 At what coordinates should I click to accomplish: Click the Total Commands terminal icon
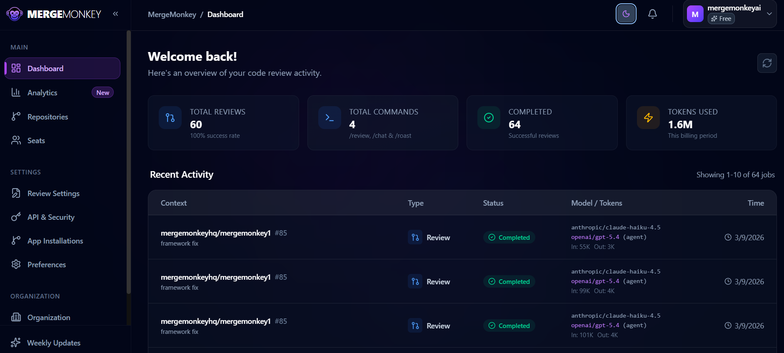click(x=330, y=118)
